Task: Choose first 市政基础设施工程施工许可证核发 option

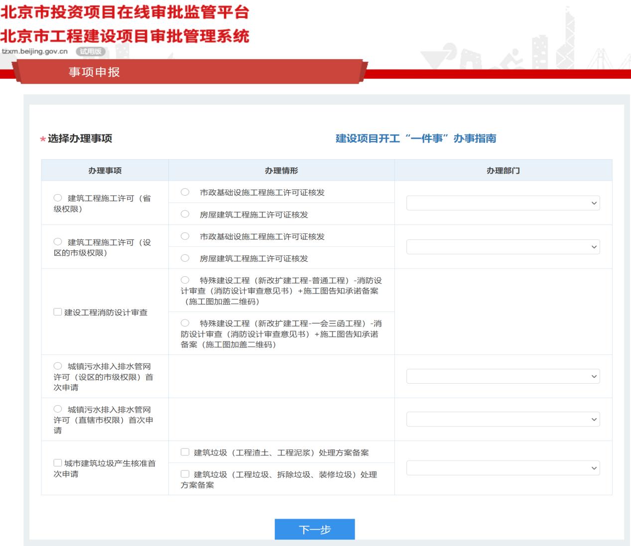Action: [x=185, y=192]
